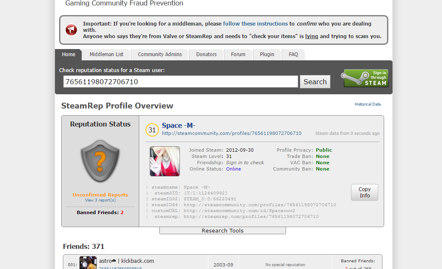Click the Copy Info button
Screen dimensions: 442x269
[x=364, y=192]
